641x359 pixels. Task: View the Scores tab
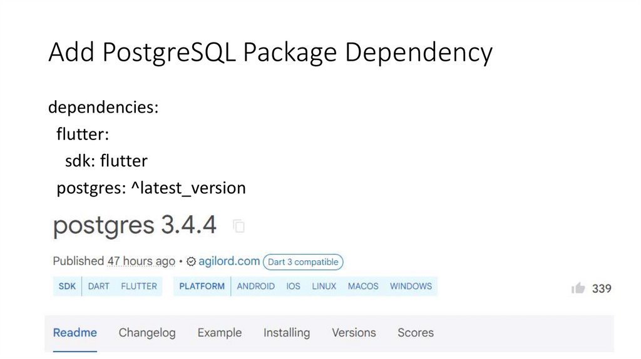416,333
